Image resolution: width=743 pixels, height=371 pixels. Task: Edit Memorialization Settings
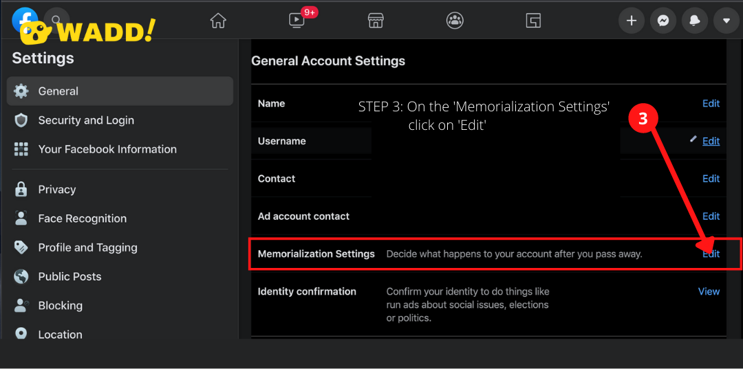pos(711,254)
